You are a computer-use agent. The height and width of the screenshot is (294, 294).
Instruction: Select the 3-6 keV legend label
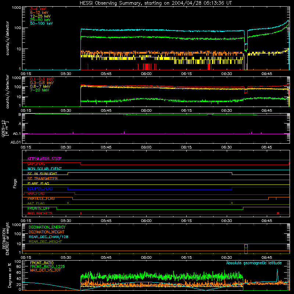[x=38, y=9]
